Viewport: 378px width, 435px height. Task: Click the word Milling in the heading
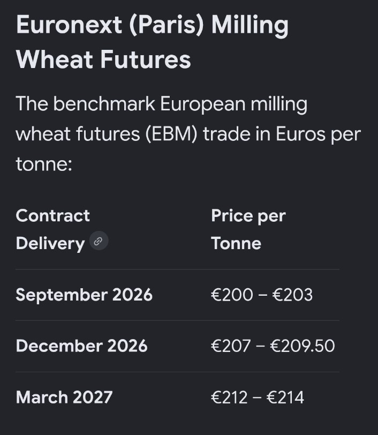click(x=250, y=26)
